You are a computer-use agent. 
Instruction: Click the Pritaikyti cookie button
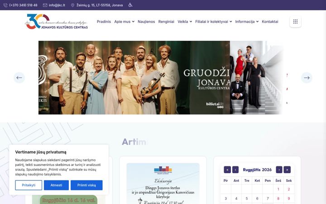29,185
